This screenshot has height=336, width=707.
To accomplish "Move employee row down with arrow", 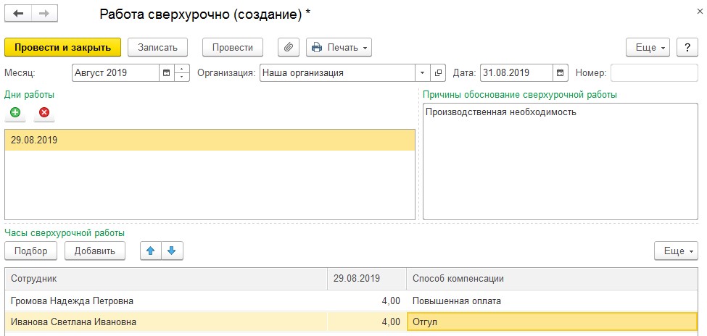I will click(x=171, y=251).
